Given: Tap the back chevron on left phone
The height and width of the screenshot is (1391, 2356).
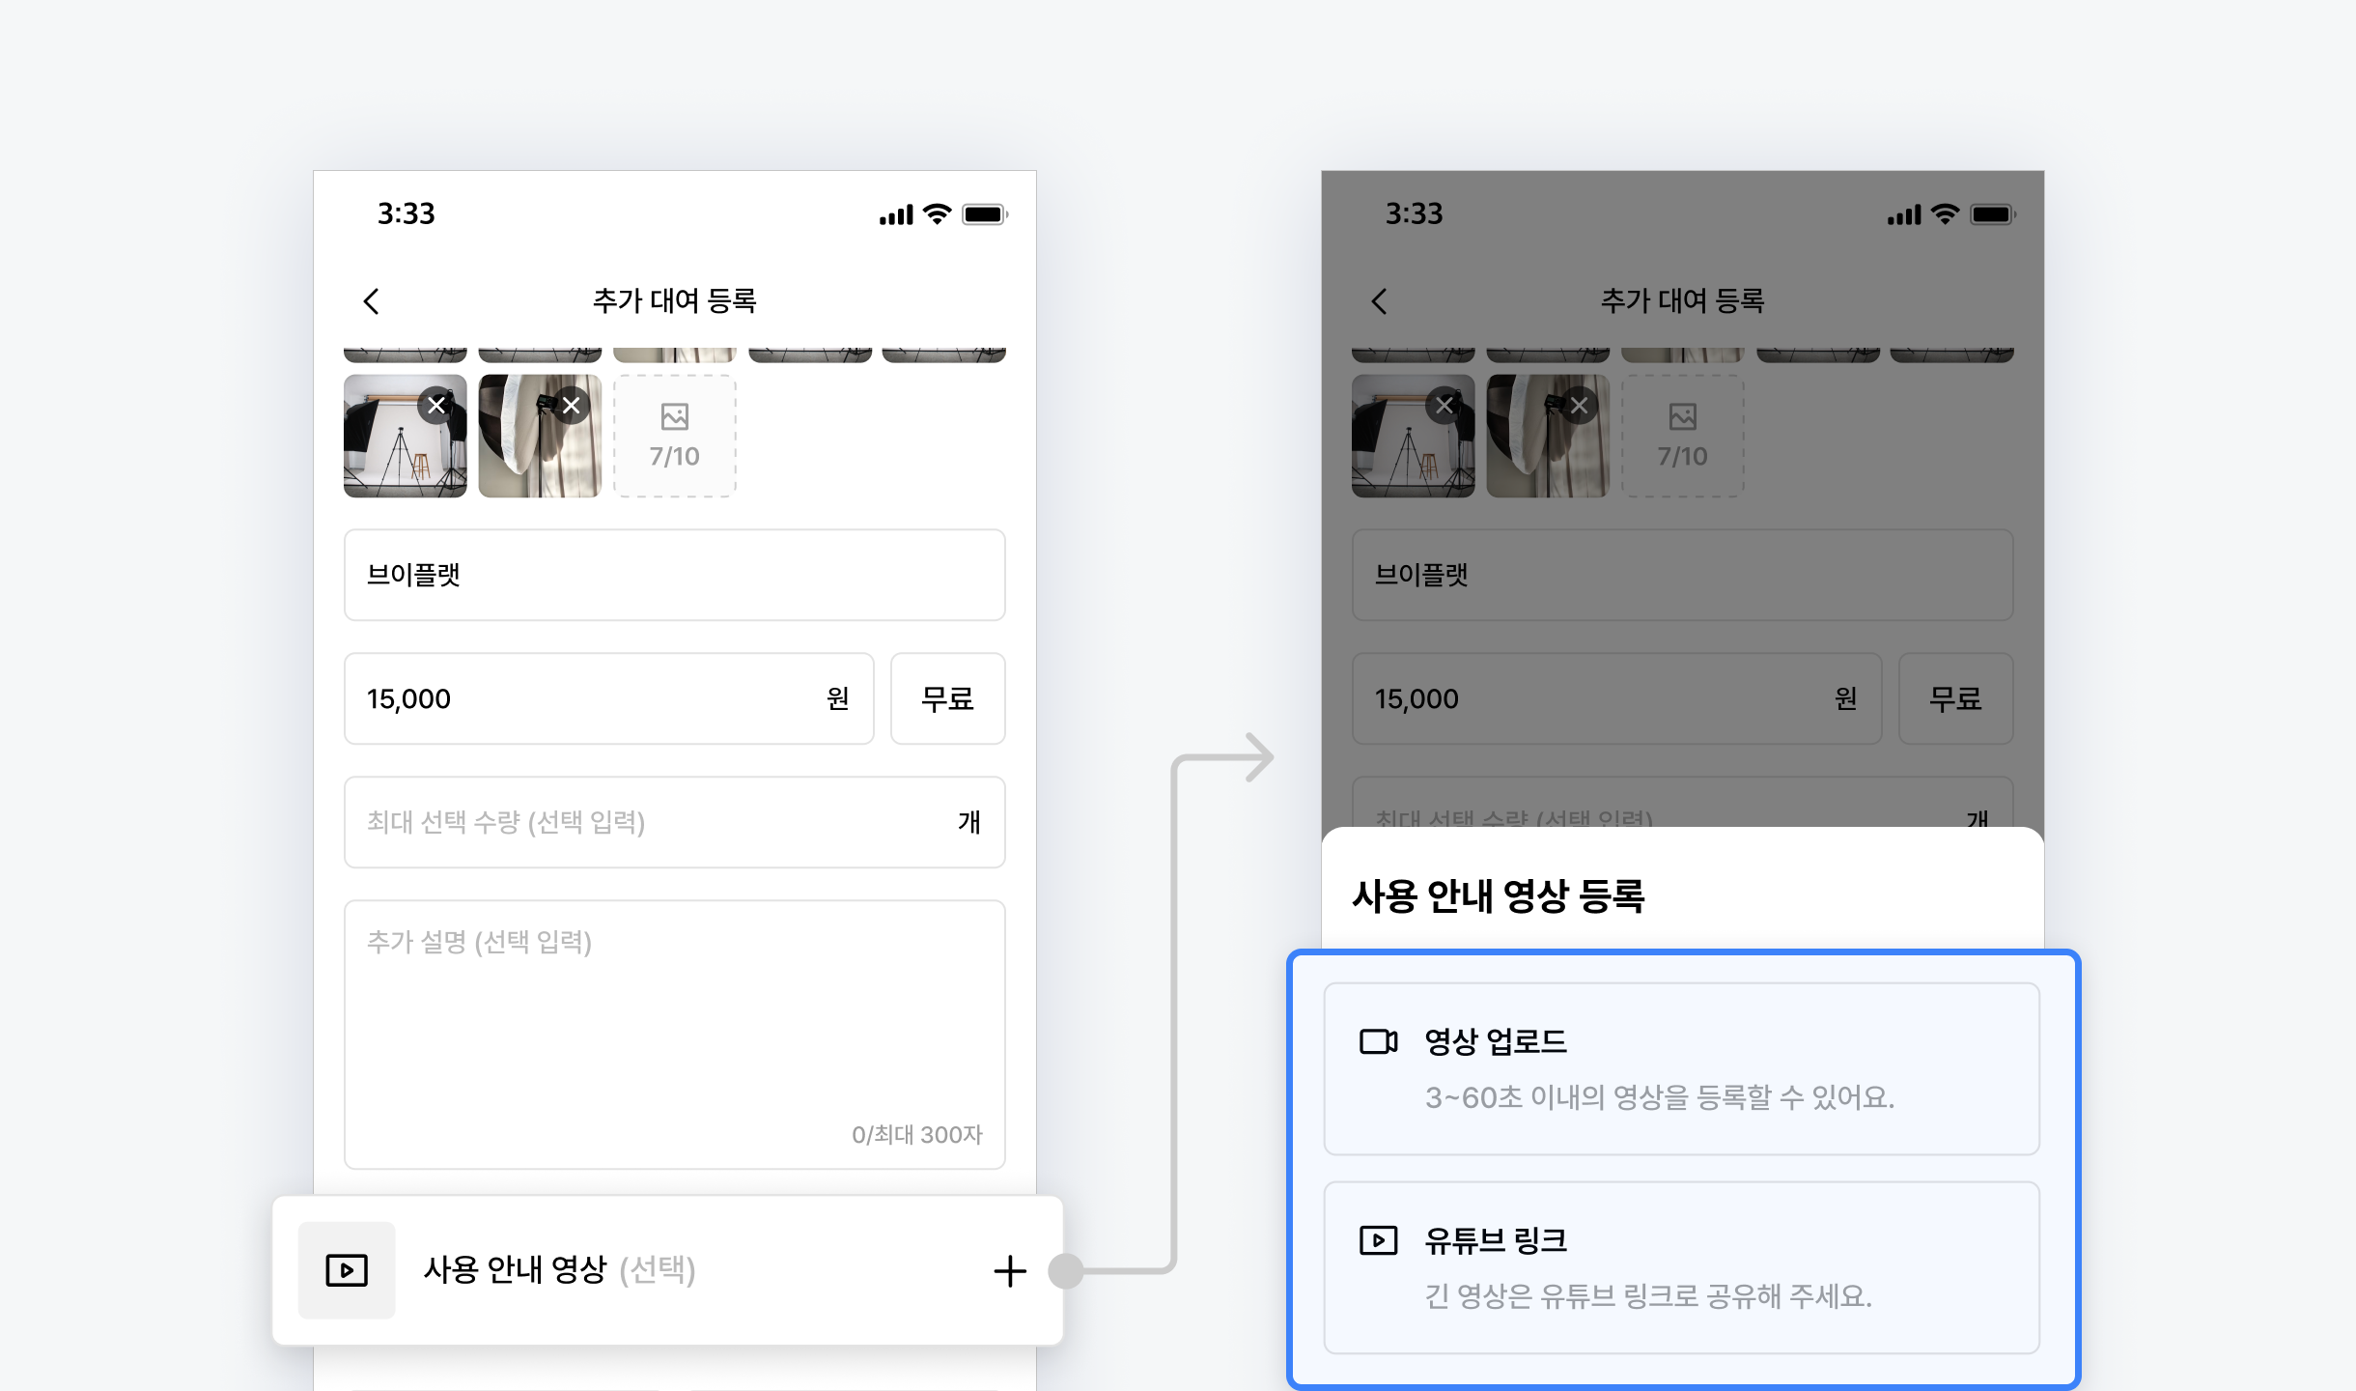Looking at the screenshot, I should coord(372,301).
